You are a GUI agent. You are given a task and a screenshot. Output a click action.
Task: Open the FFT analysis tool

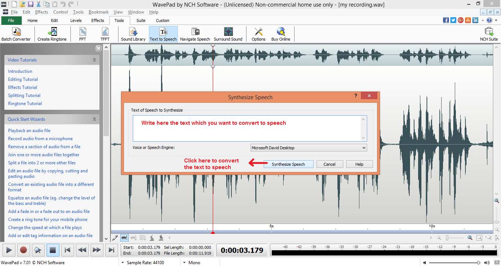(x=82, y=34)
